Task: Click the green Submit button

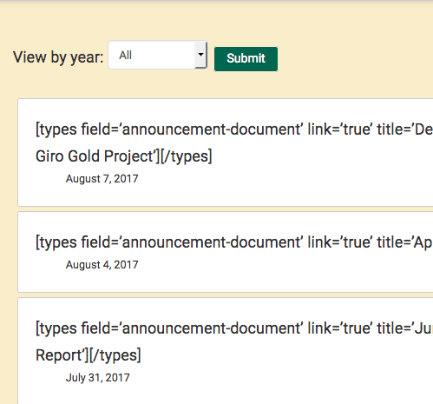Action: point(246,59)
